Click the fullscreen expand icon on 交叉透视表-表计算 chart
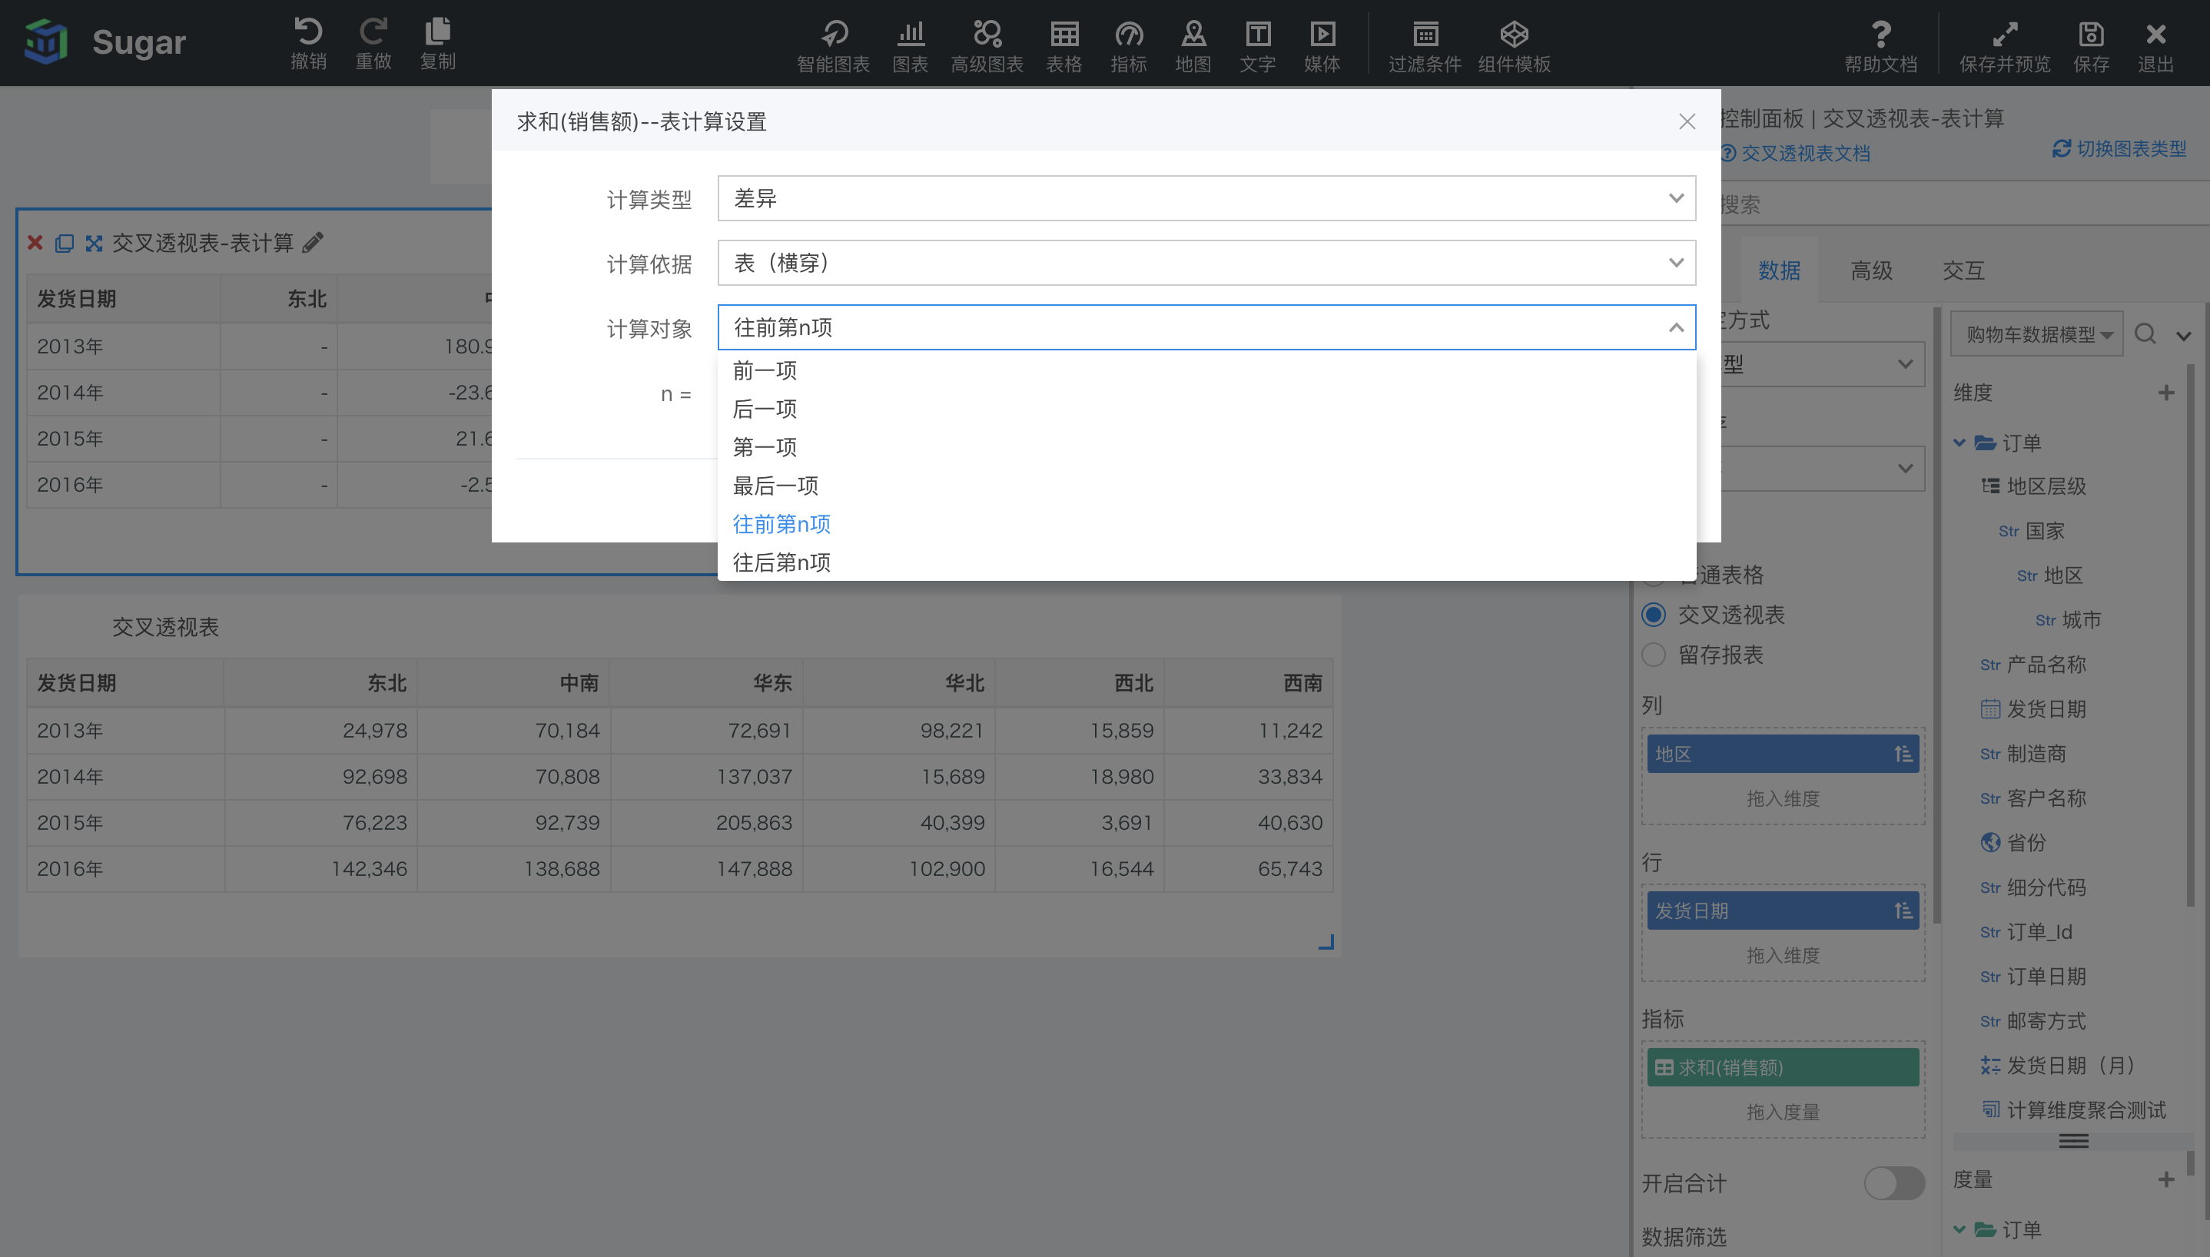Viewport: 2210px width, 1257px height. click(94, 244)
